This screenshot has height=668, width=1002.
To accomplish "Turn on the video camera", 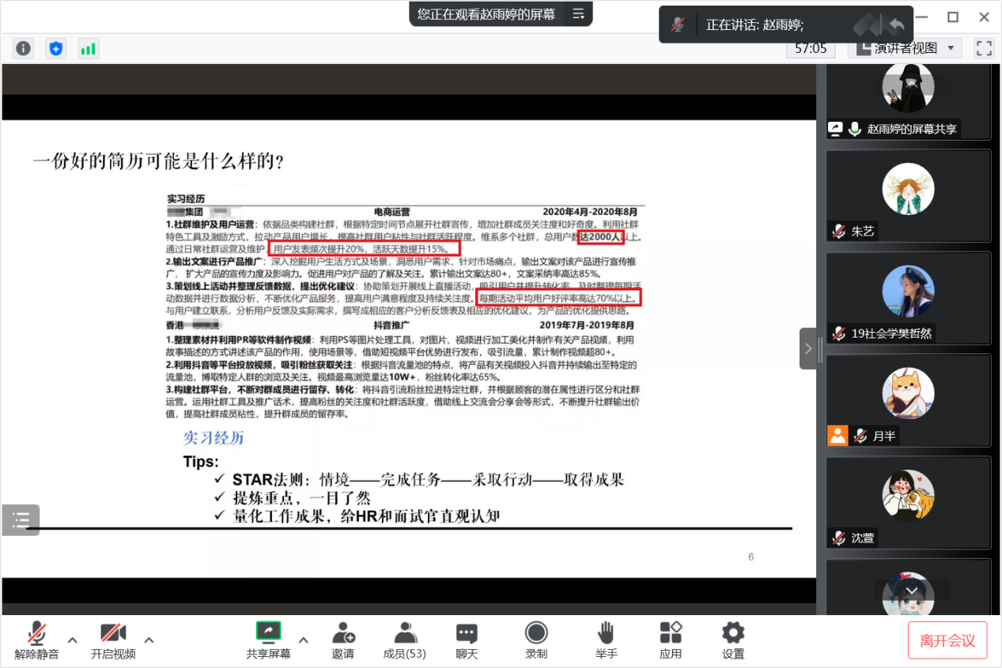I will click(113, 640).
